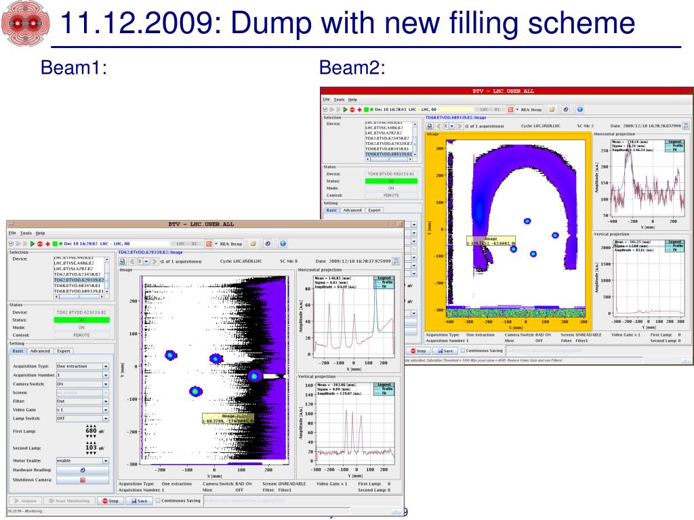694x520 pixels.
Task: Go to next acquisition in front window
Action: [x=155, y=261]
